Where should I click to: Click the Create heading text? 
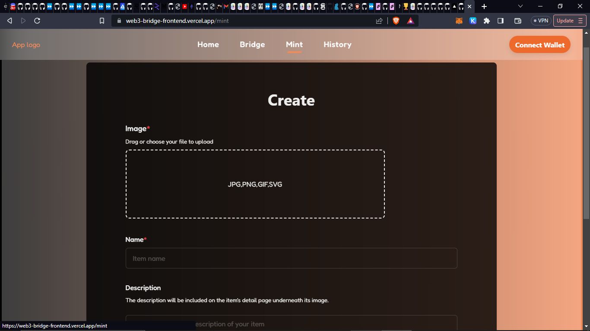pos(291,100)
